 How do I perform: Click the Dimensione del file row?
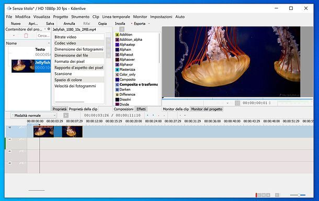[x=79, y=55]
